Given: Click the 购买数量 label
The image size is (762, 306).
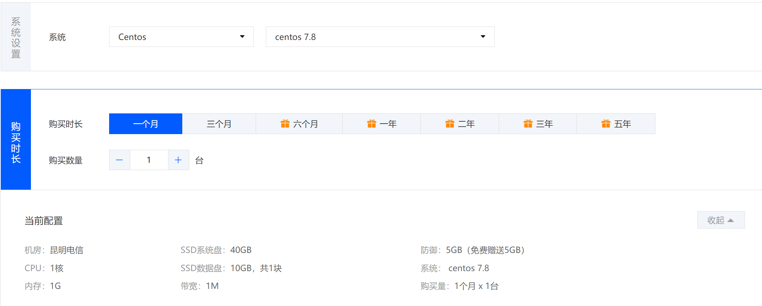Looking at the screenshot, I should 66,160.
